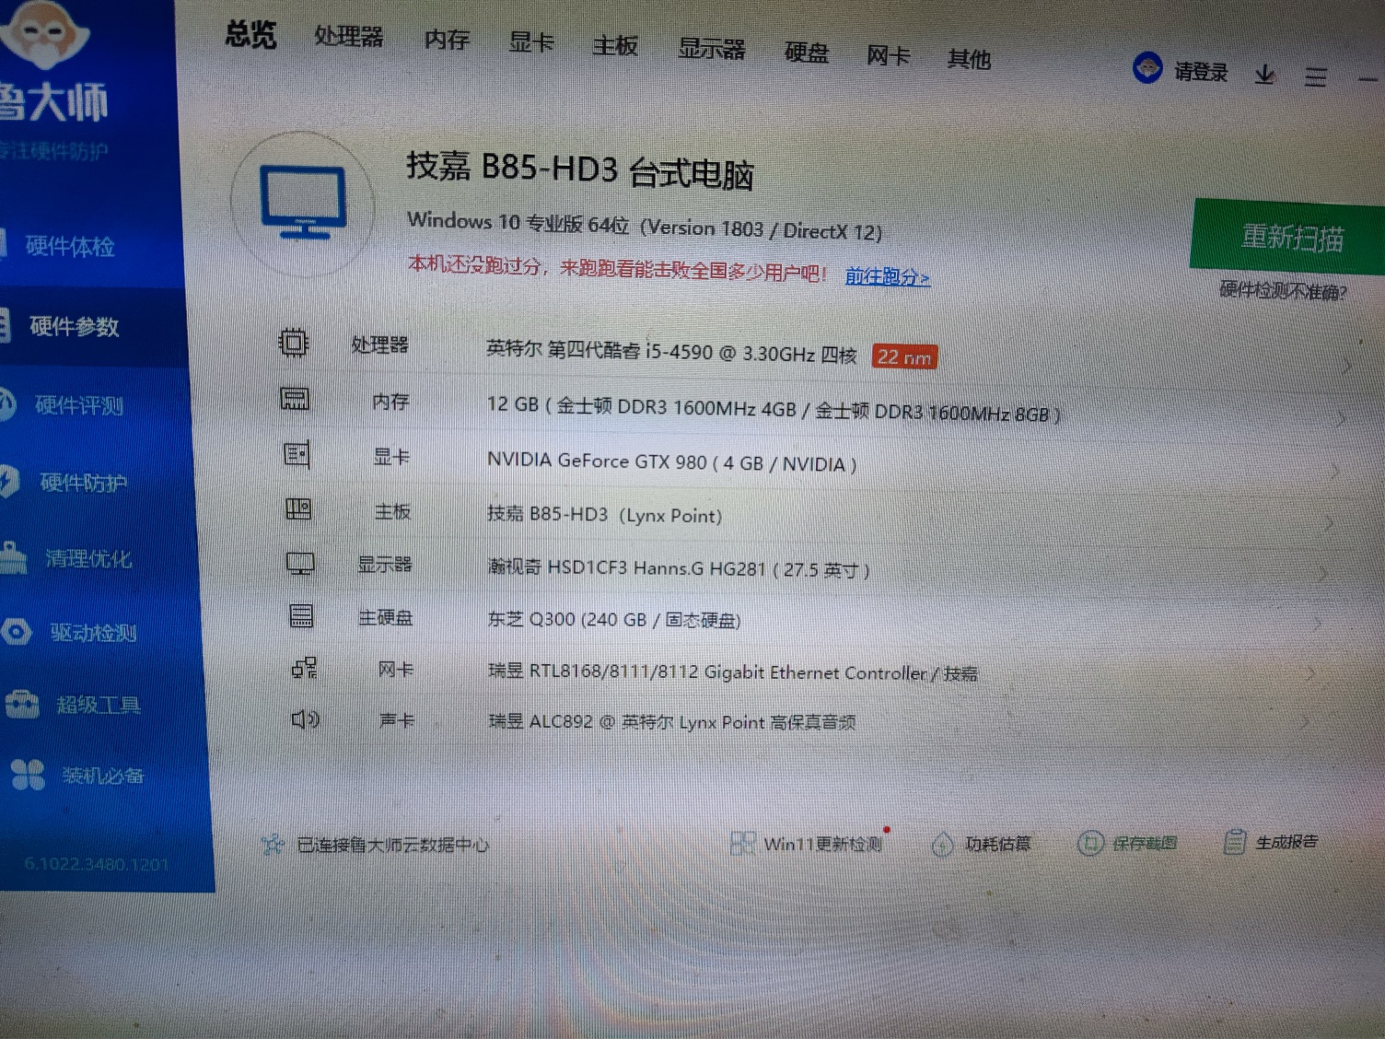This screenshot has width=1385, height=1039.
Task: Click the 东芝 Q300 disk text
Action: click(x=613, y=619)
